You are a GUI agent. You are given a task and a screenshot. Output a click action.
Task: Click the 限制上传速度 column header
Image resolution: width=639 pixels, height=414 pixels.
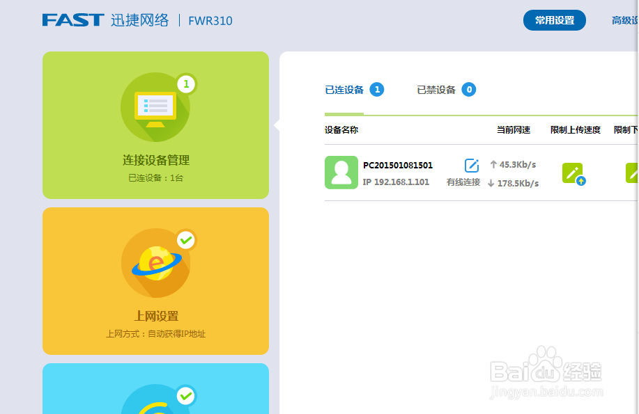pos(576,130)
